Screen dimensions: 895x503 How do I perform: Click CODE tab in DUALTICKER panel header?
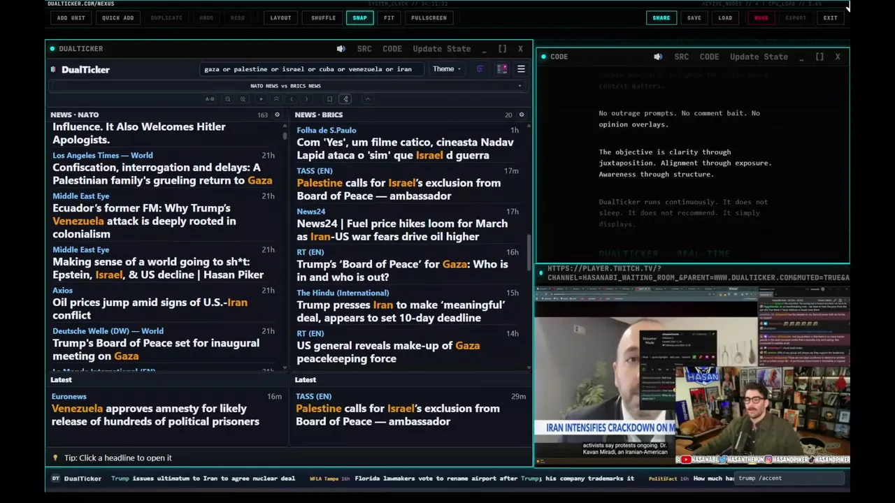click(392, 49)
